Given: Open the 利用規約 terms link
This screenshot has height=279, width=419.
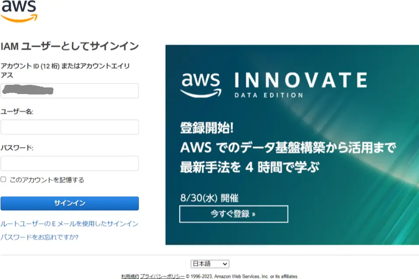Looking at the screenshot, I should click(130, 276).
